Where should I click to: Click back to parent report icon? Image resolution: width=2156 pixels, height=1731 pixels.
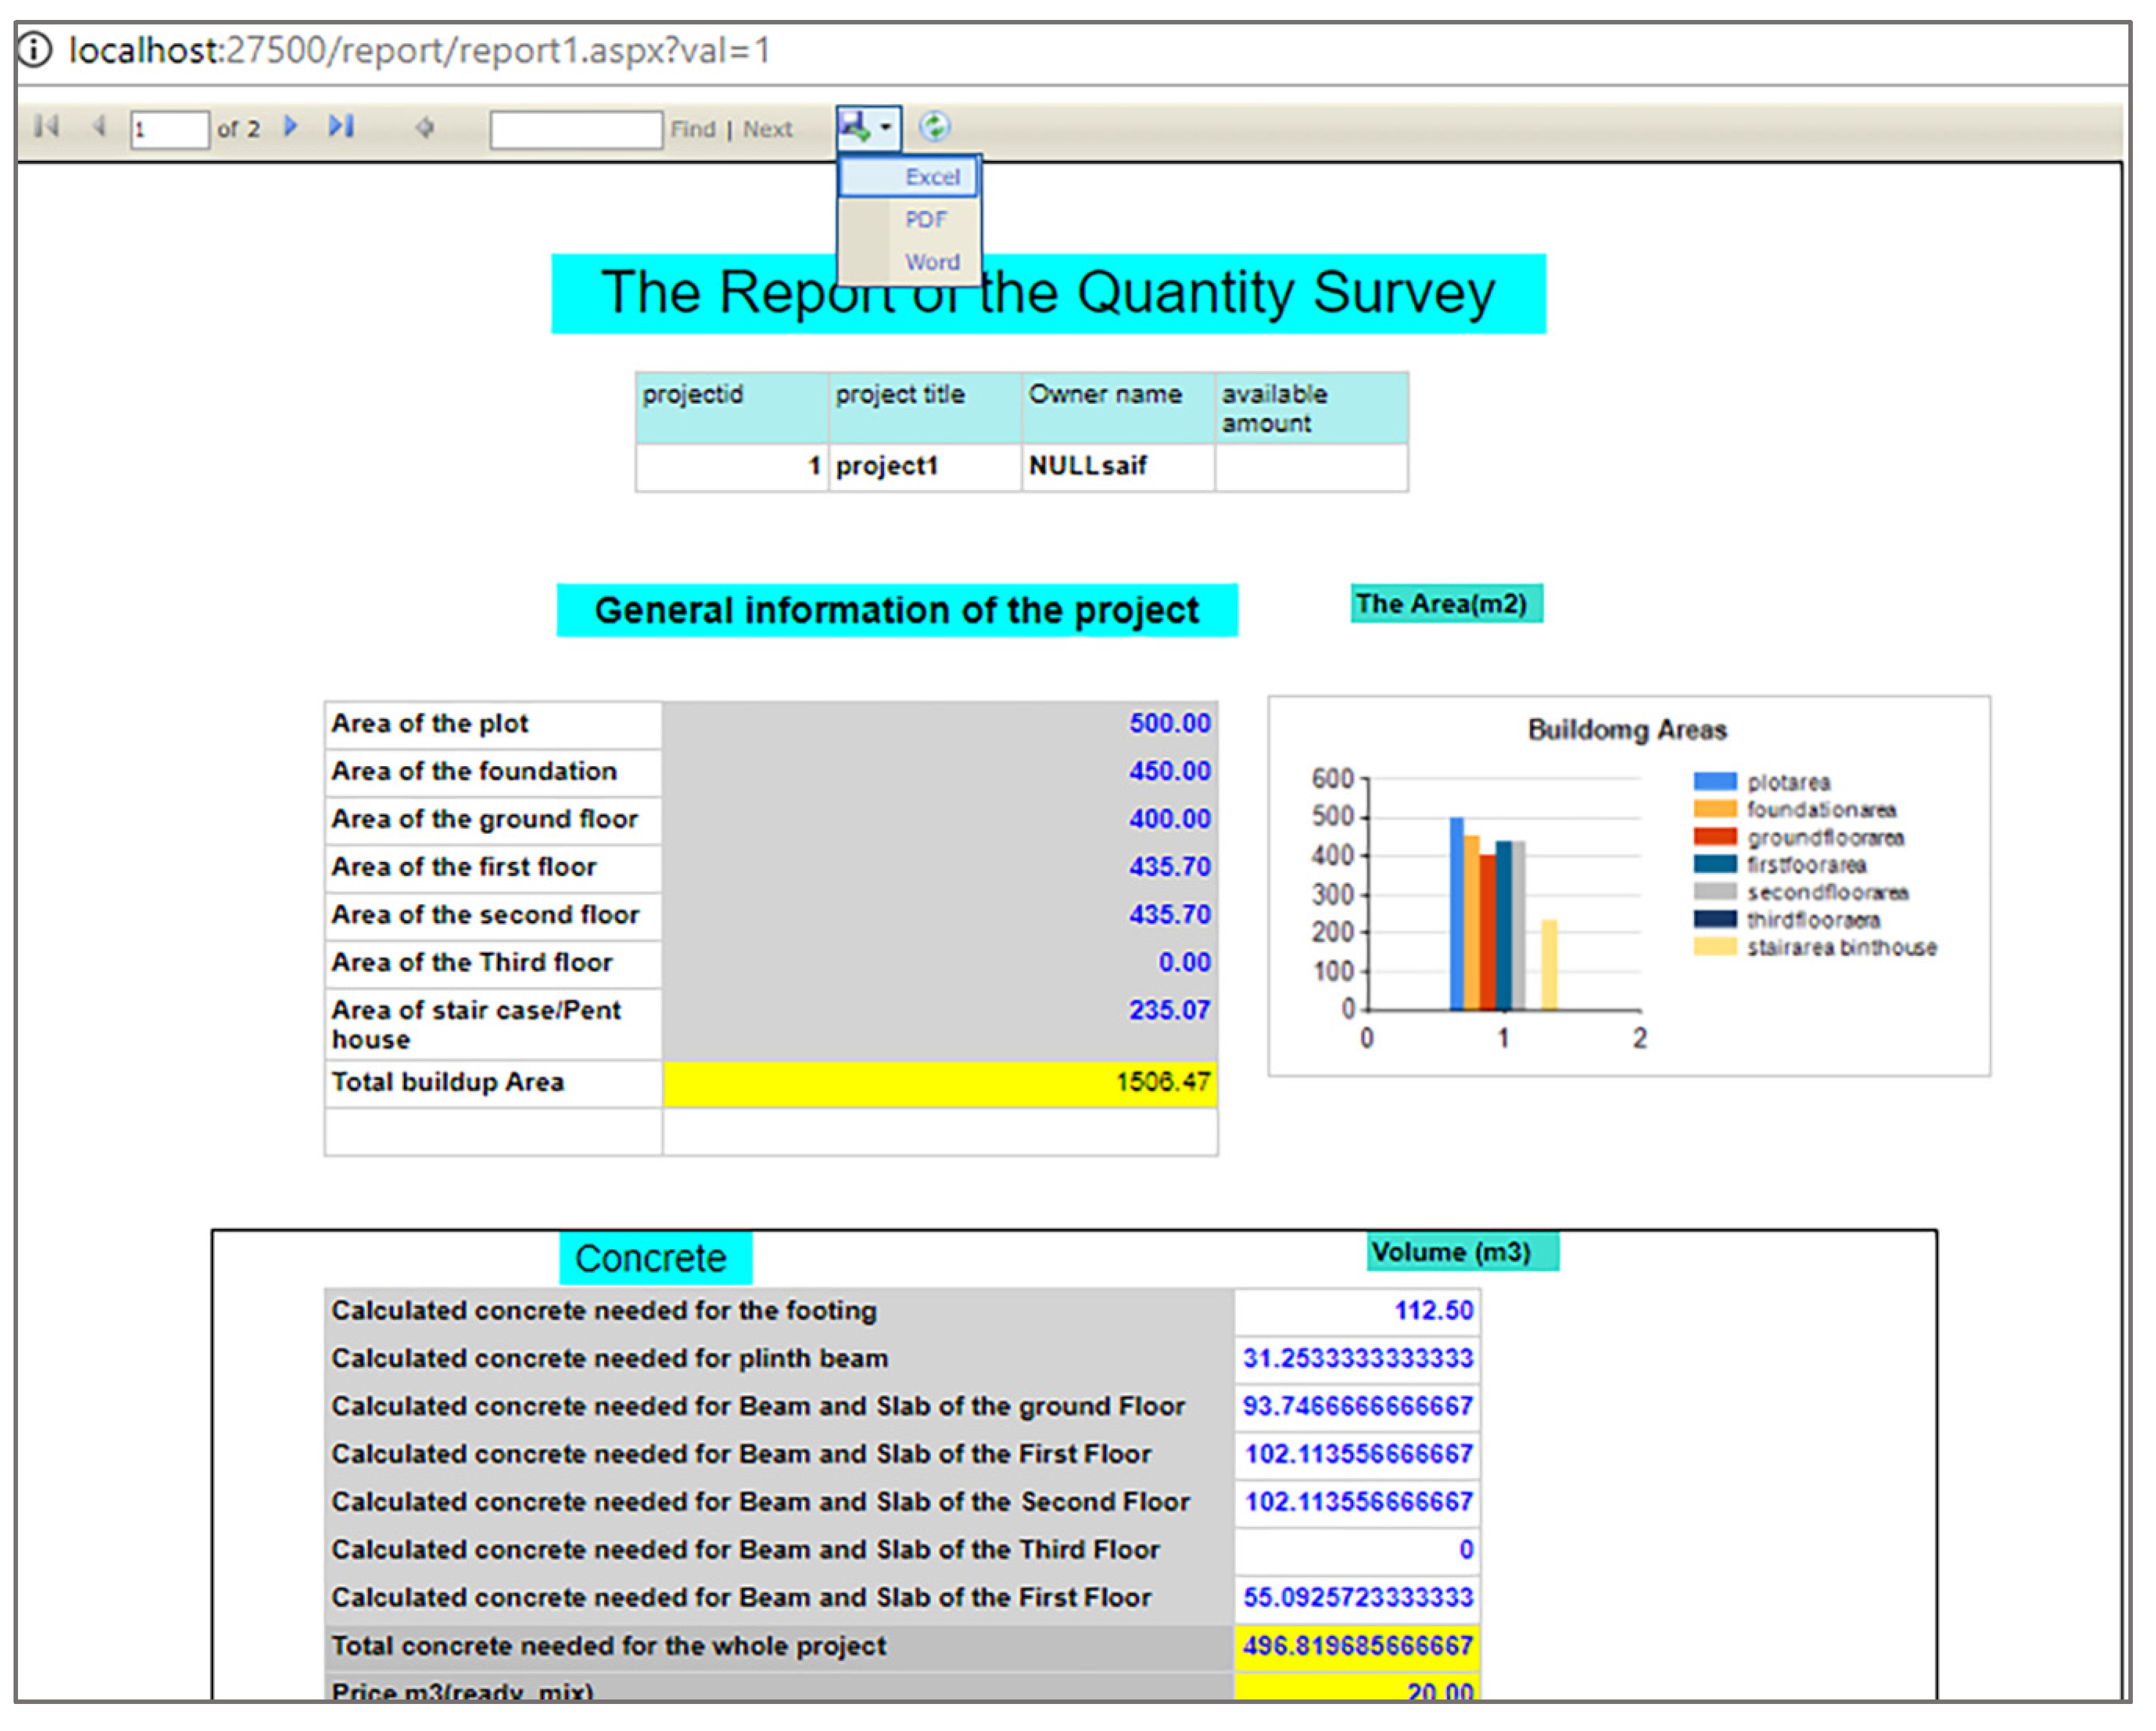[x=425, y=127]
